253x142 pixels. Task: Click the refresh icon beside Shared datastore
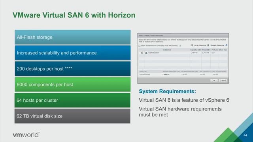pos(227,45)
